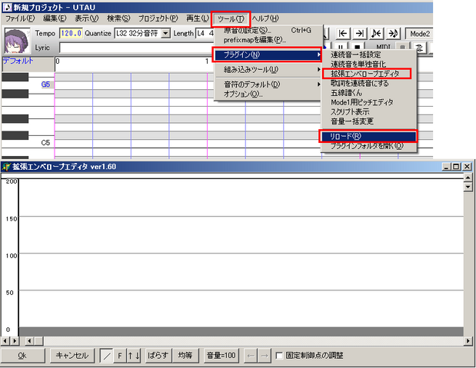Choose Mode1用ピッチエディタ plugin
Screen dimensions: 476x368
[368, 102]
